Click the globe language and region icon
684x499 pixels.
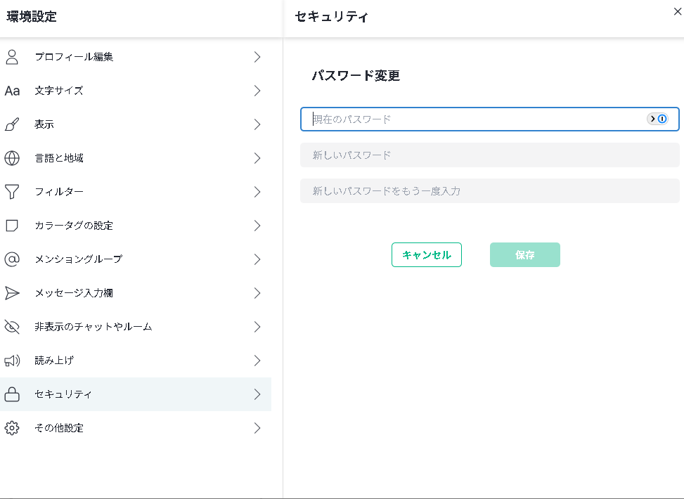tap(12, 158)
